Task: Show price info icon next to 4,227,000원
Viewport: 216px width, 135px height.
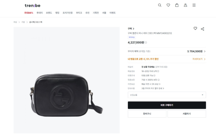Action: pyautogui.click(x=146, y=42)
